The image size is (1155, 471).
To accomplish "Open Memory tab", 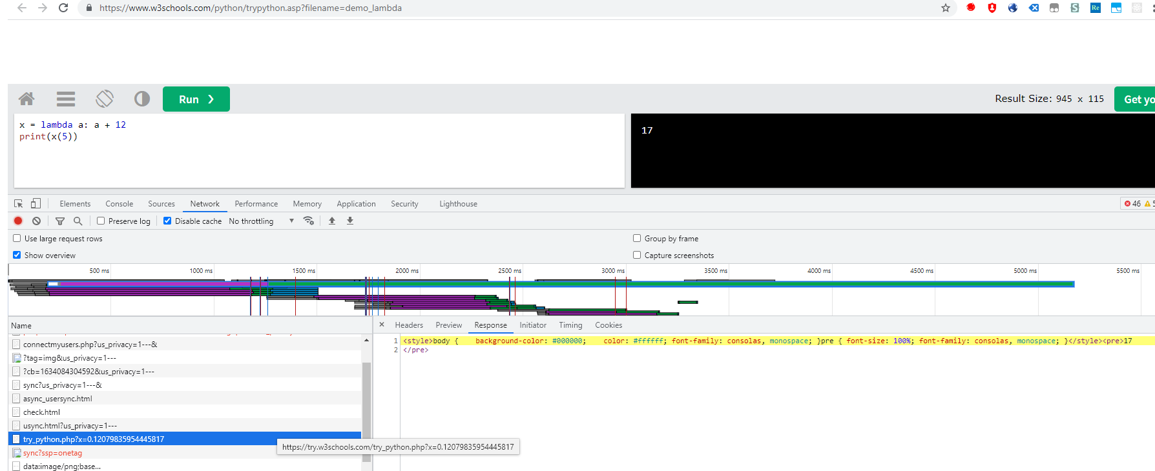I will [x=307, y=203].
